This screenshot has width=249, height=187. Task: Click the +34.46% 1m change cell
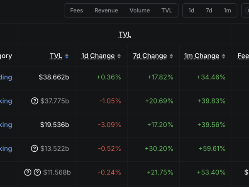click(x=211, y=77)
